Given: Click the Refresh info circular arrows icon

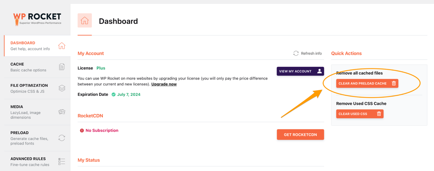Looking at the screenshot, I should coord(296,53).
